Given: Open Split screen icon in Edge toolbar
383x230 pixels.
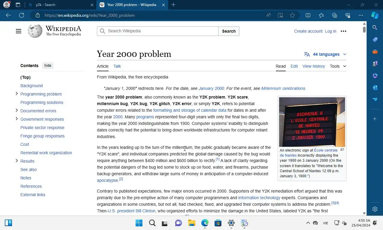Looking at the screenshot, I should pyautogui.click(x=308, y=15).
